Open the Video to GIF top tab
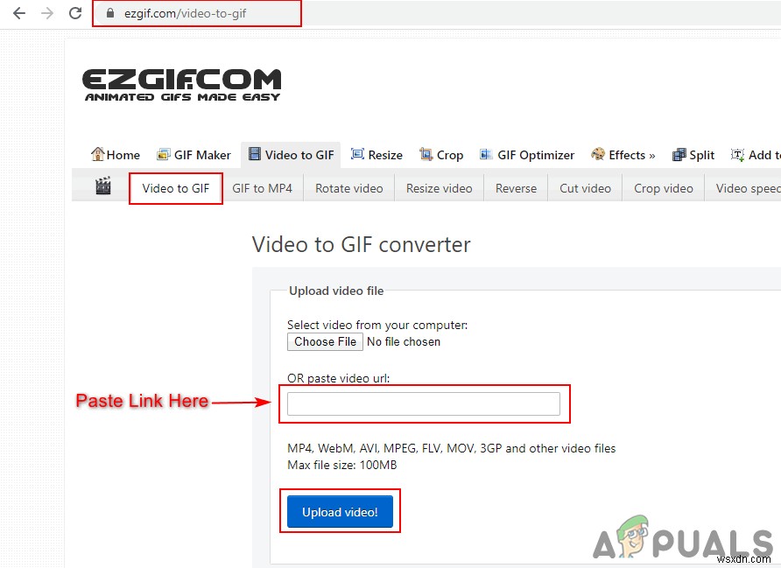The image size is (781, 568). tap(291, 155)
